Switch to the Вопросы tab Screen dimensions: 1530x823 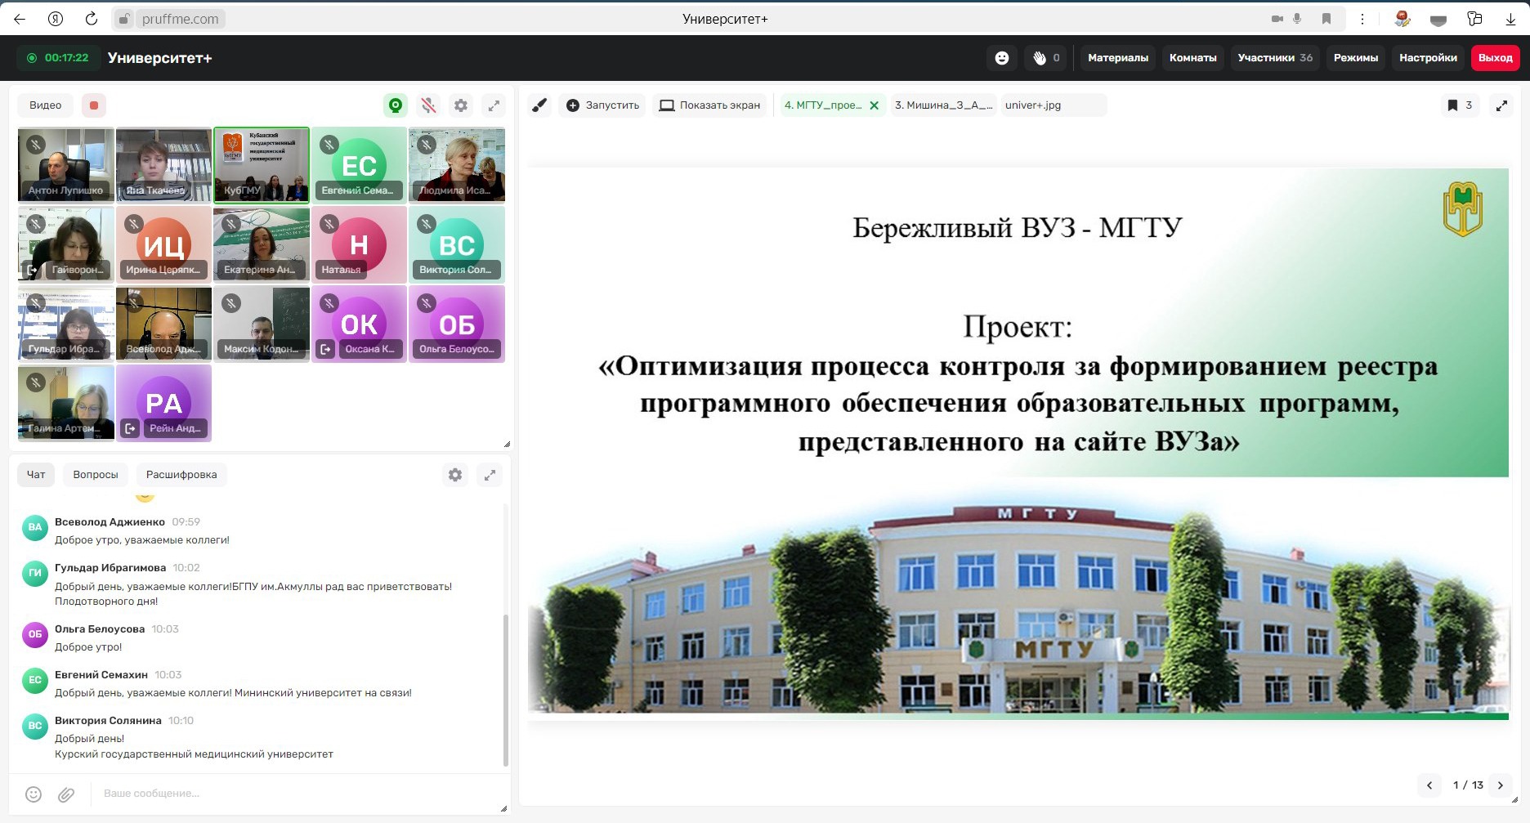[x=96, y=475]
